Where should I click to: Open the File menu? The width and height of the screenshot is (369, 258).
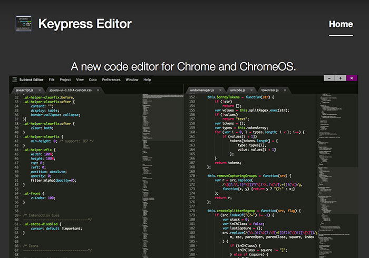pyautogui.click(x=52, y=80)
